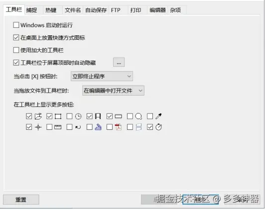Click the clock delayed-capture icon

78,116
